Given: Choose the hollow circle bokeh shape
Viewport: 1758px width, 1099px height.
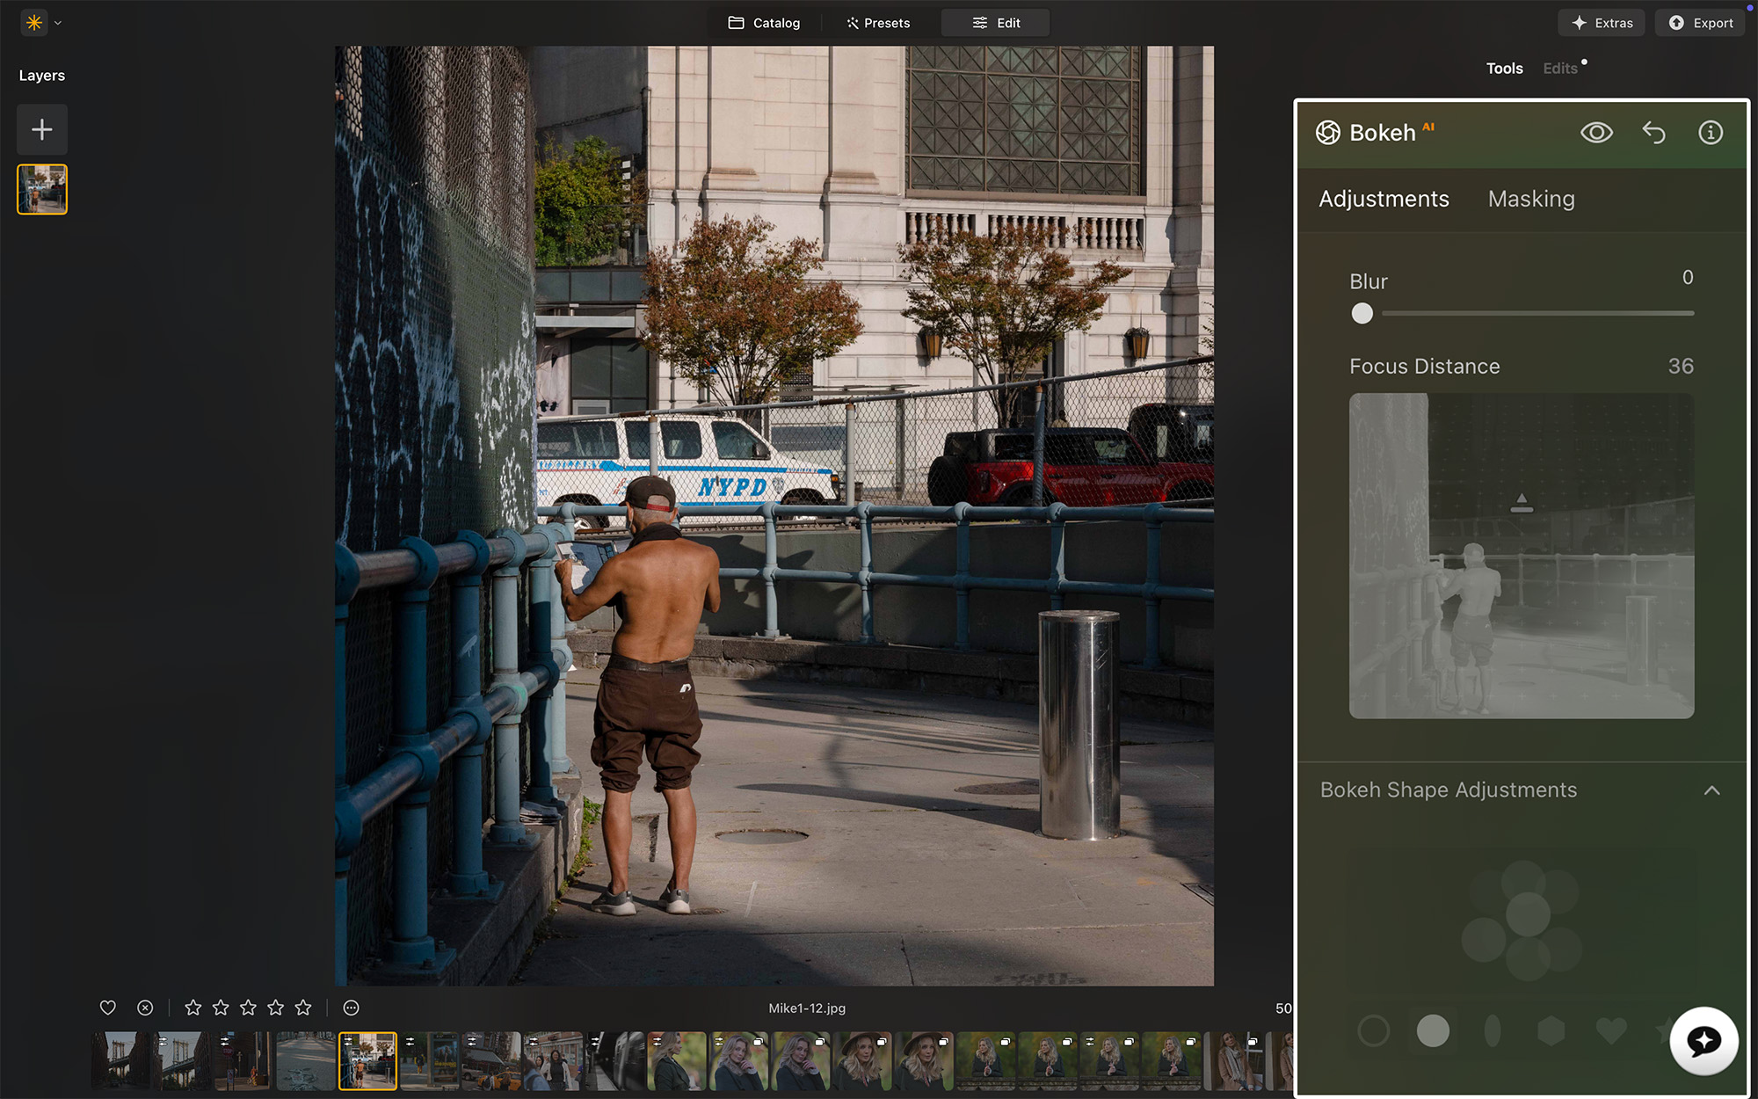Looking at the screenshot, I should point(1374,1030).
